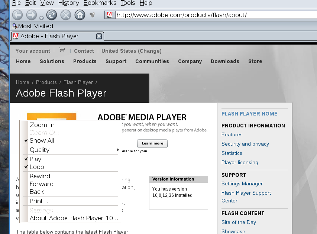
Task: Click the browser Forward arrow button
Action: pos(32,15)
